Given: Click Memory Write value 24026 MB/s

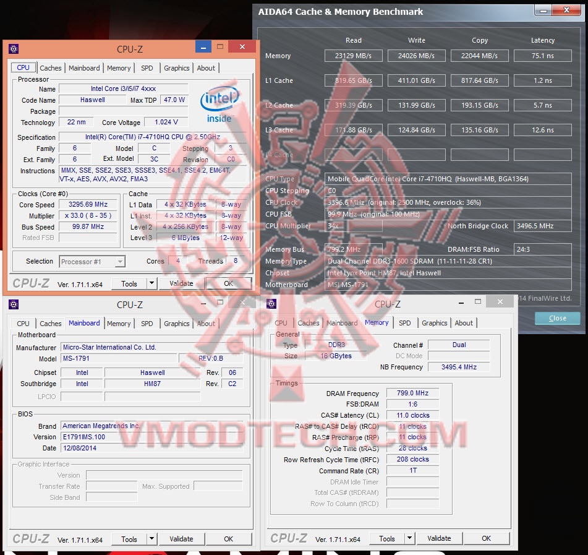Looking at the screenshot, I should coord(416,56).
